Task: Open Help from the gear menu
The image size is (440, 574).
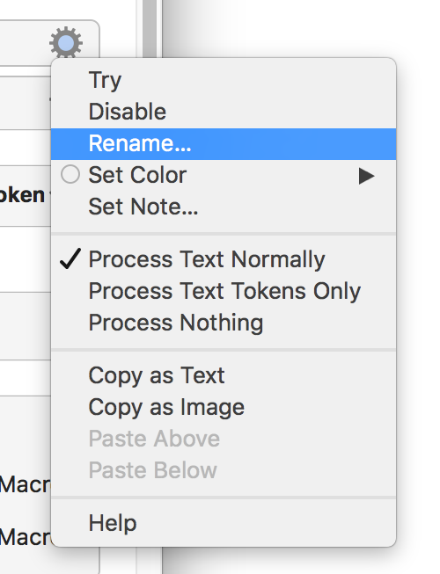Action: click(224, 523)
